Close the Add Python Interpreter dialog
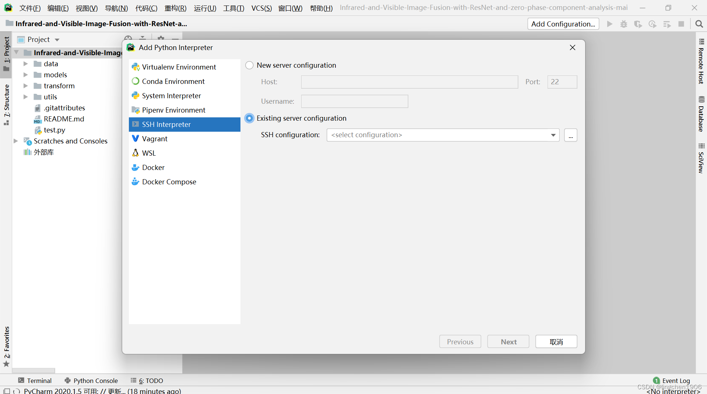This screenshot has height=394, width=707. pos(572,47)
